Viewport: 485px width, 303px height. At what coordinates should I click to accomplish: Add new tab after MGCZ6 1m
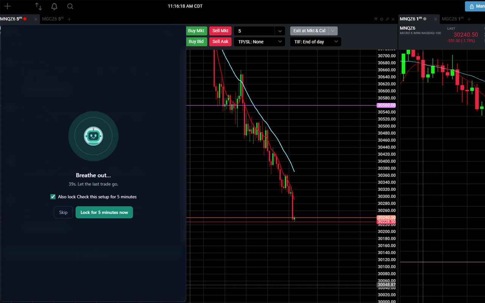click(469, 19)
